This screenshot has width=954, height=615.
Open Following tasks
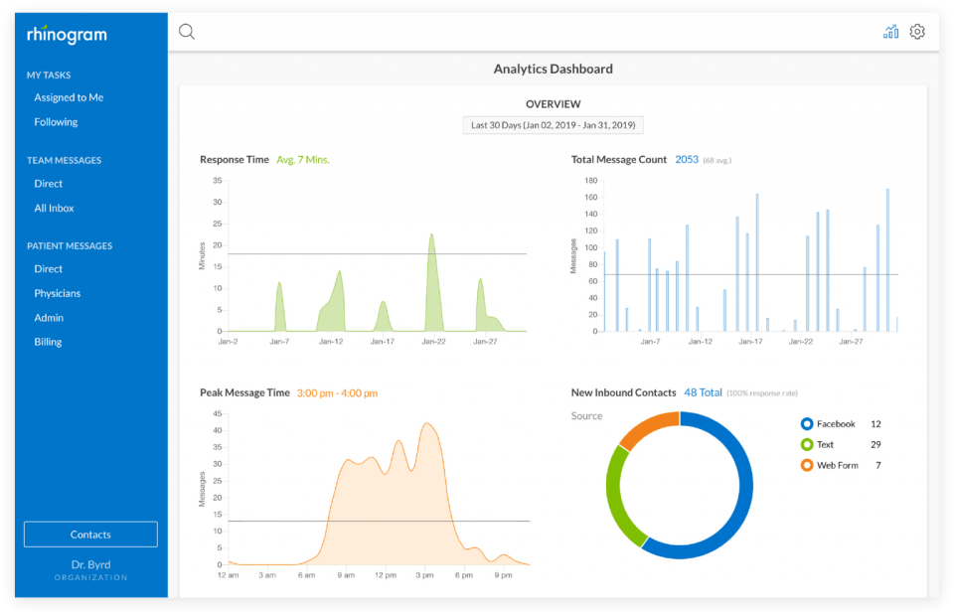[x=56, y=121]
